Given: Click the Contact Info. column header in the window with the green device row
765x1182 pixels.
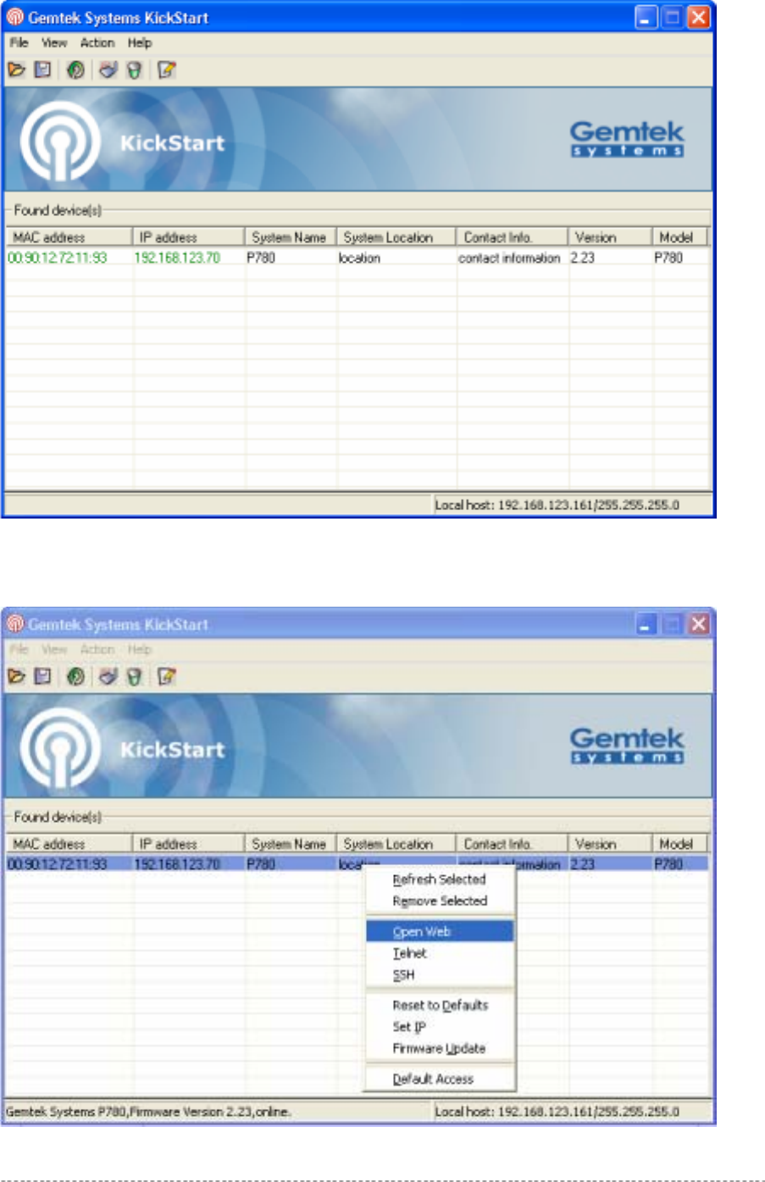Looking at the screenshot, I should click(512, 237).
